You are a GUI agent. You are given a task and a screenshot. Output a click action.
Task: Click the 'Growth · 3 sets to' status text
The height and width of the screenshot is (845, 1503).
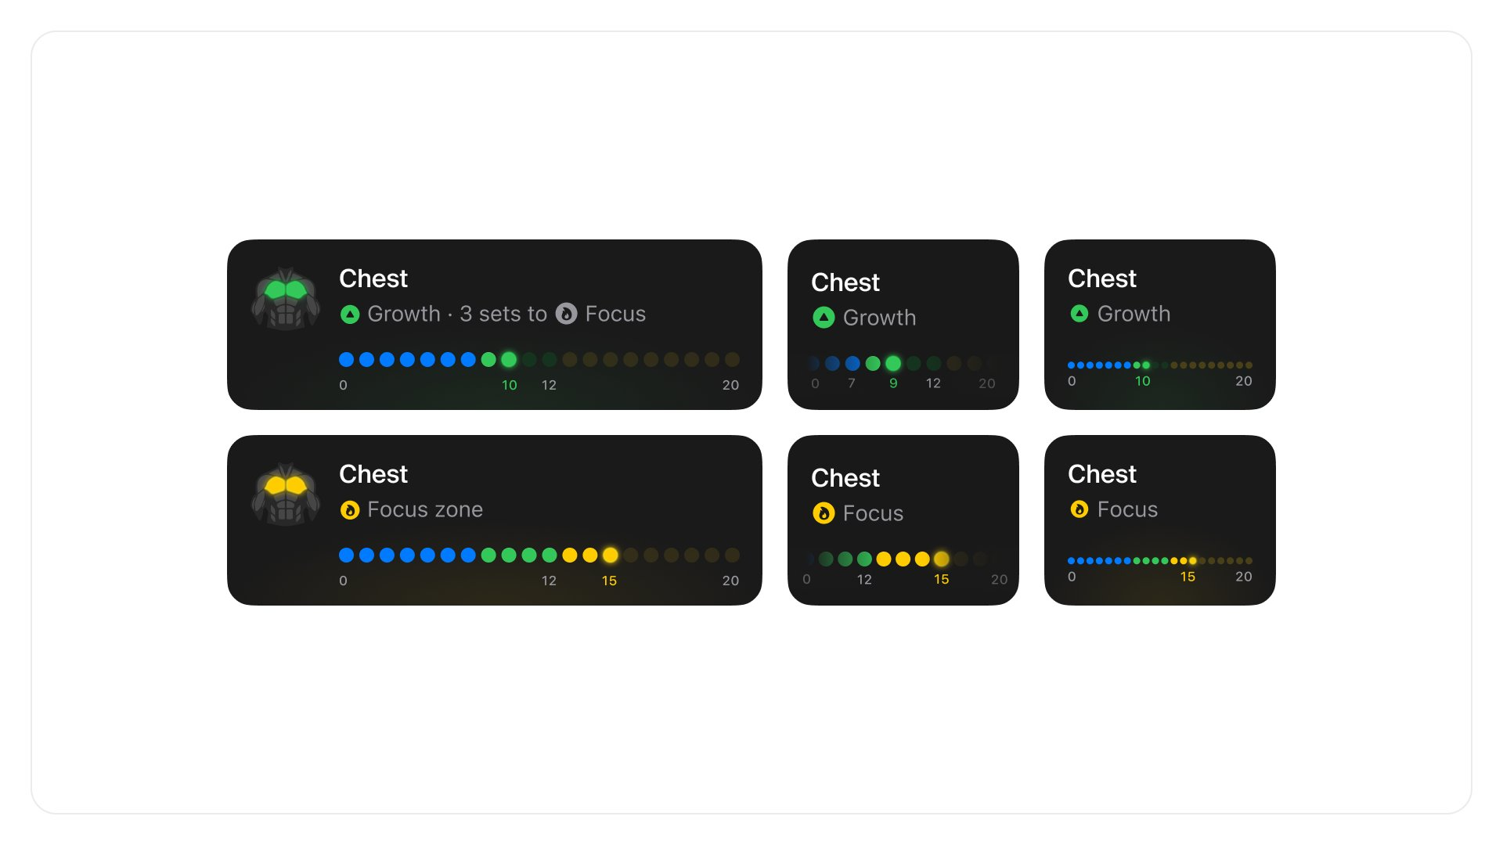click(x=457, y=314)
